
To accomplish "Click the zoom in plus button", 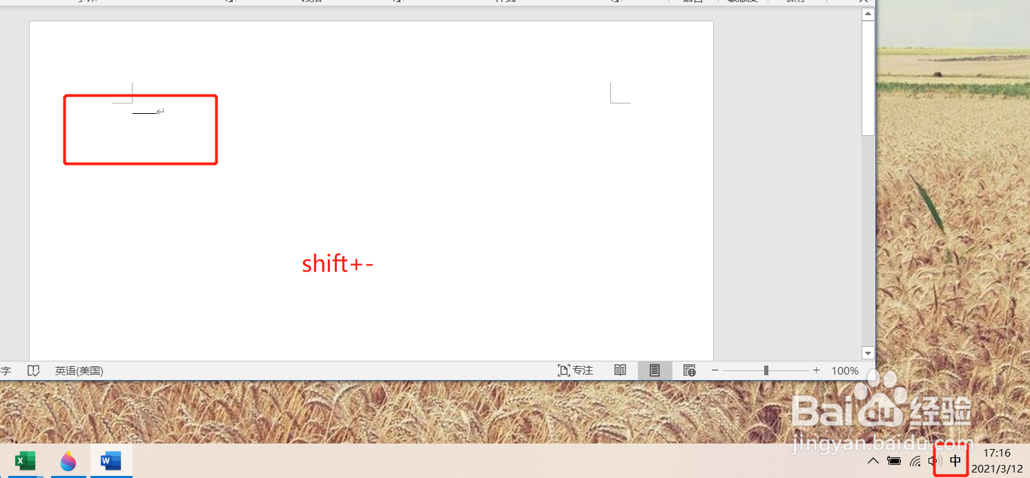I will [x=816, y=370].
